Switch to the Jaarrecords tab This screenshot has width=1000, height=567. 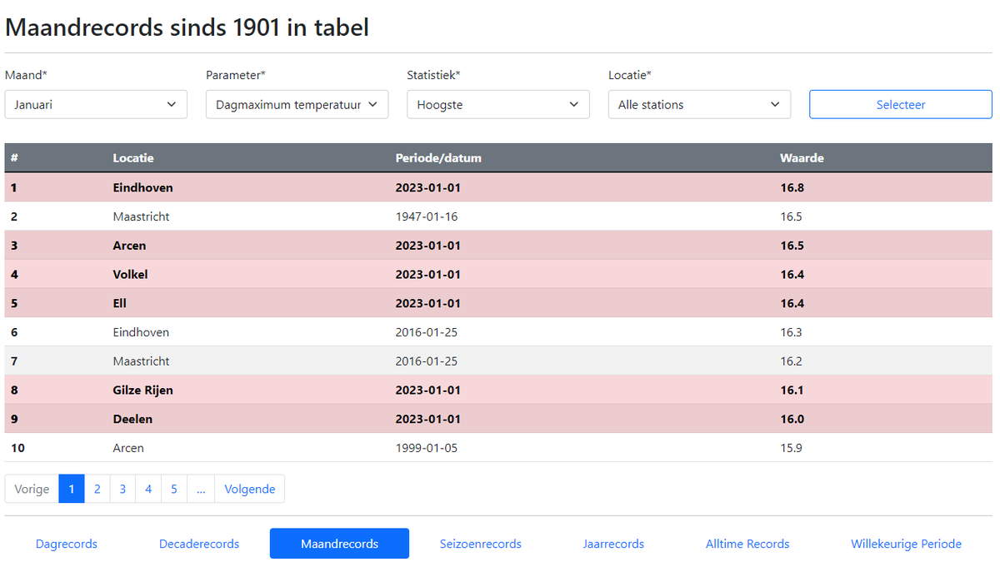[x=613, y=543]
